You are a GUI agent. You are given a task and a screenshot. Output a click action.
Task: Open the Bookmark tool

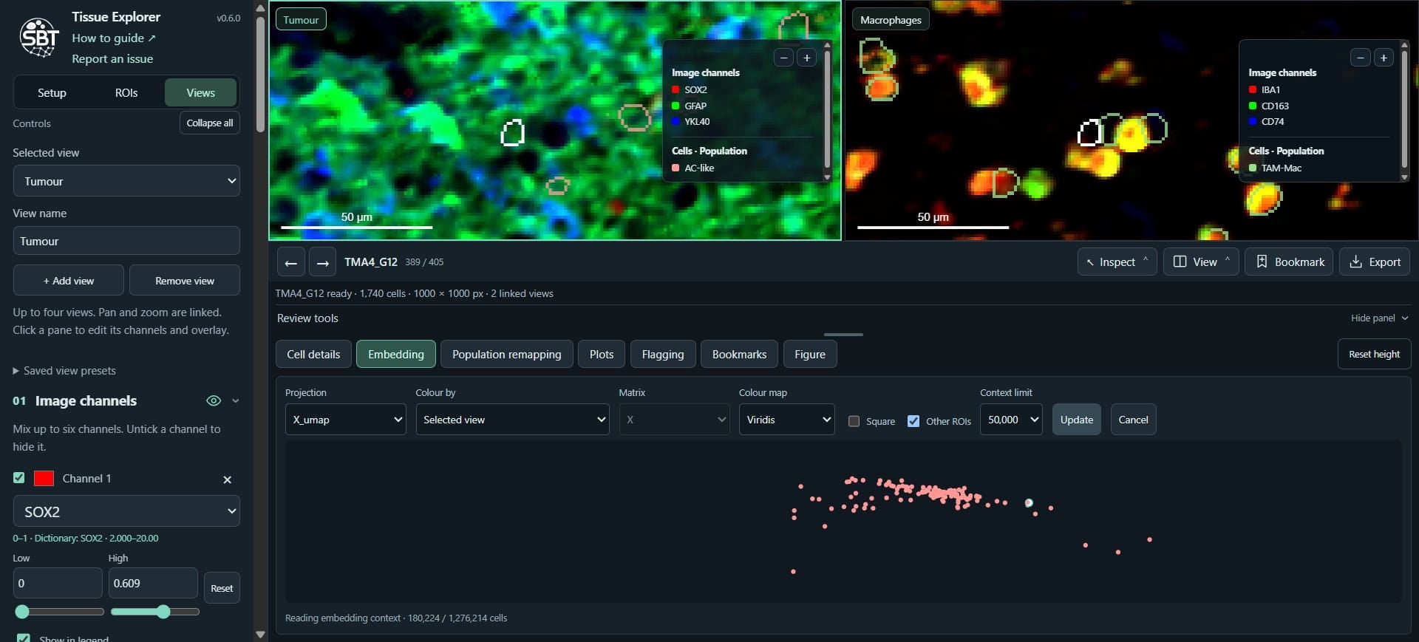click(x=1289, y=262)
